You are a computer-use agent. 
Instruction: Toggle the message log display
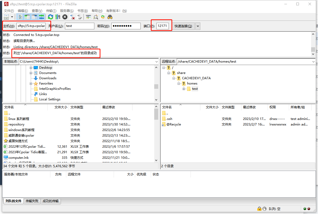click(x=20, y=17)
